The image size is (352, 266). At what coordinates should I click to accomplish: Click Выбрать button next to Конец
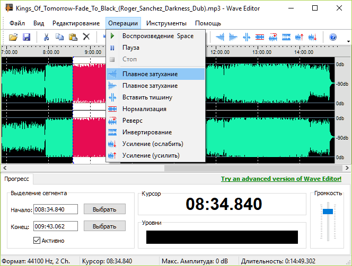pos(104,226)
